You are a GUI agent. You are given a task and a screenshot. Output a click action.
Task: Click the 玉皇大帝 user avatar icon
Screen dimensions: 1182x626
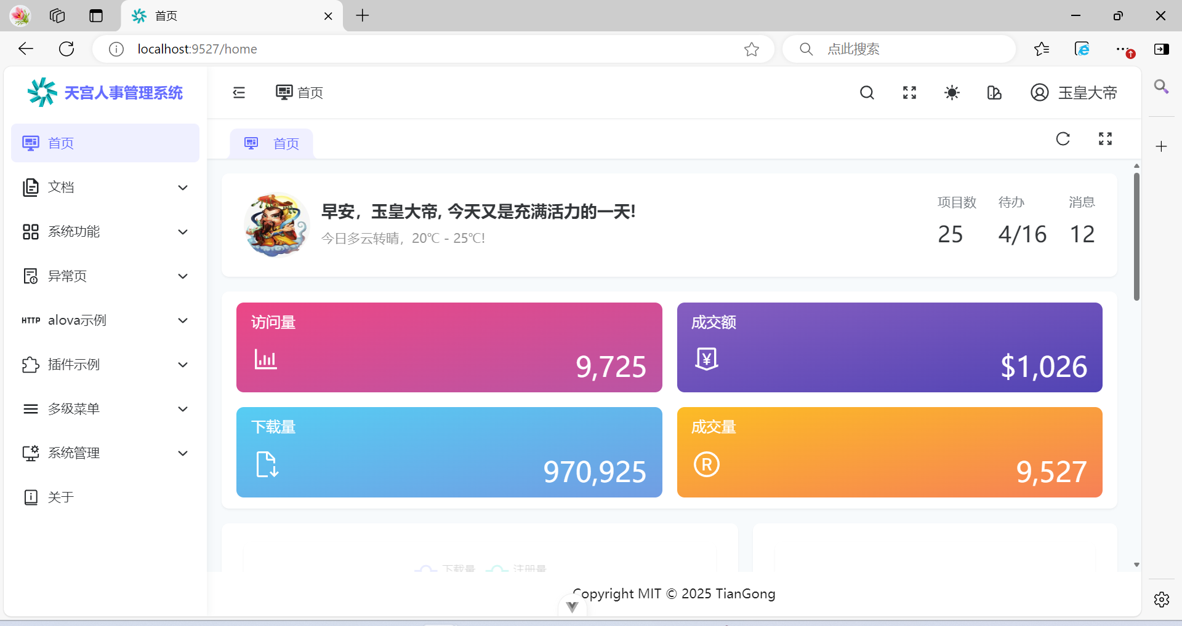coord(1040,92)
